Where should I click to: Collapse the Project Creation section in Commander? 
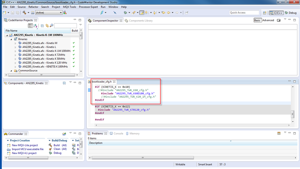(8, 141)
